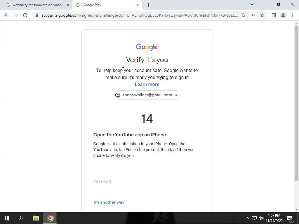Open Chrome's three-dot menu

[293, 15]
